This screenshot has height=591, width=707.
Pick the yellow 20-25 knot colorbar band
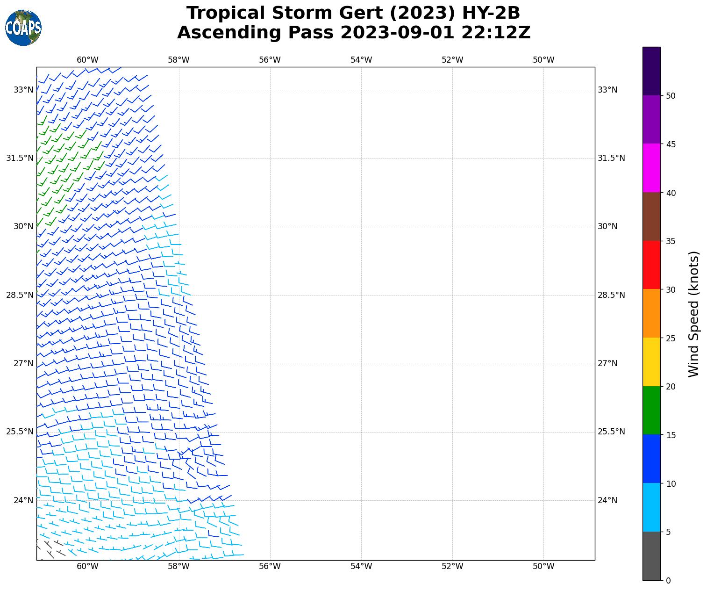click(651, 361)
